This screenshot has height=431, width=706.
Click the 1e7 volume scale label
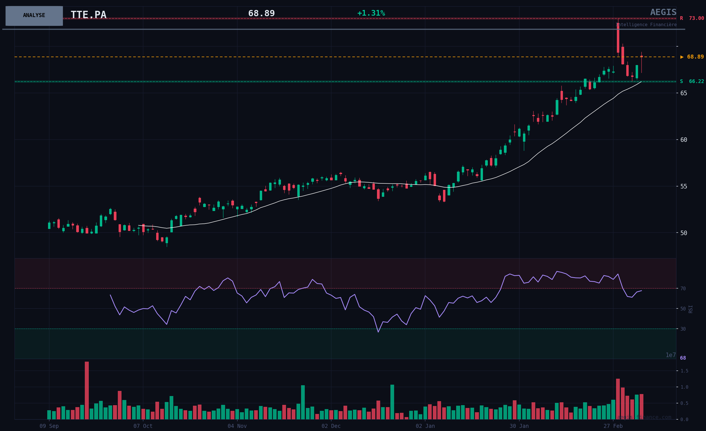coord(670,355)
